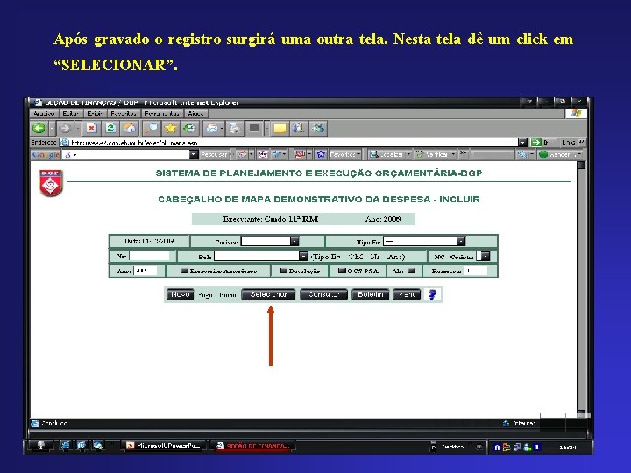Click the yellow note icon in the toolbar
Viewport: 631px width, 473px height.
coord(280,128)
